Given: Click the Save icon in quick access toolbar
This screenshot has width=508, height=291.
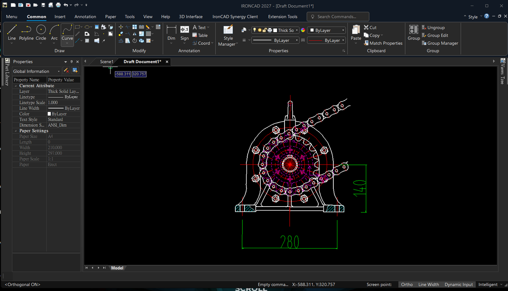Looking at the screenshot, I should click(43, 5).
